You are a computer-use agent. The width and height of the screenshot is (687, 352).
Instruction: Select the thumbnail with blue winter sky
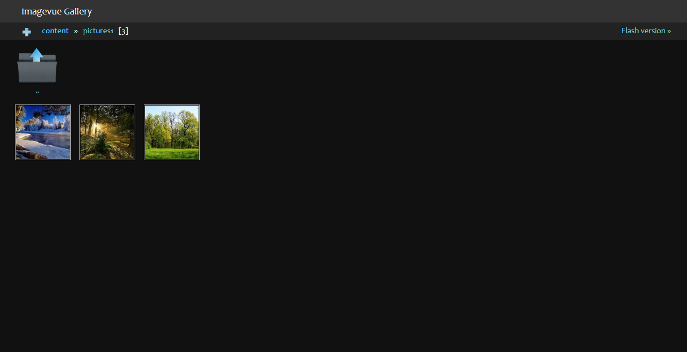pos(43,132)
